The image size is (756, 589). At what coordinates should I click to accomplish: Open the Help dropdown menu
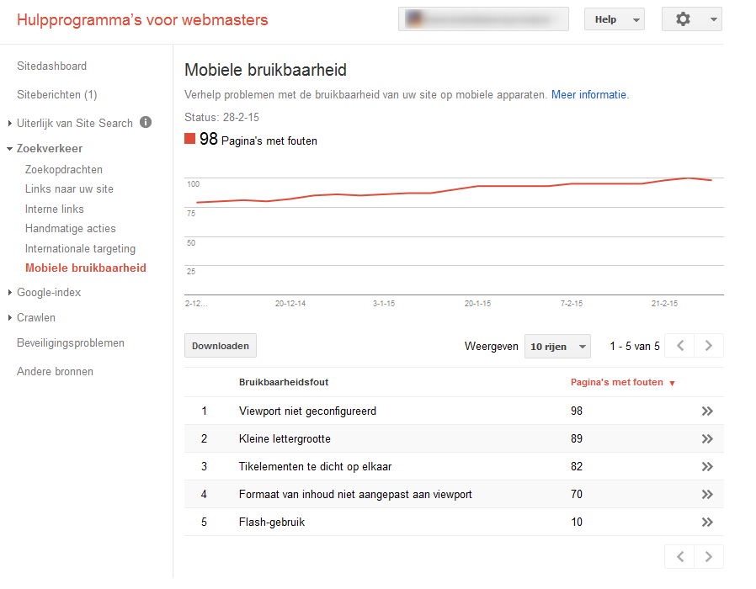pyautogui.click(x=614, y=19)
